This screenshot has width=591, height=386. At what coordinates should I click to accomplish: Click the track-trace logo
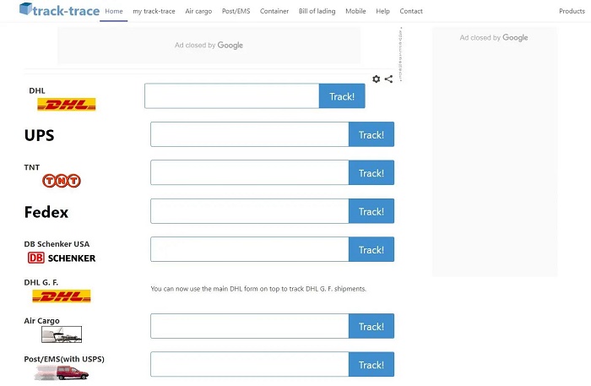pos(60,10)
